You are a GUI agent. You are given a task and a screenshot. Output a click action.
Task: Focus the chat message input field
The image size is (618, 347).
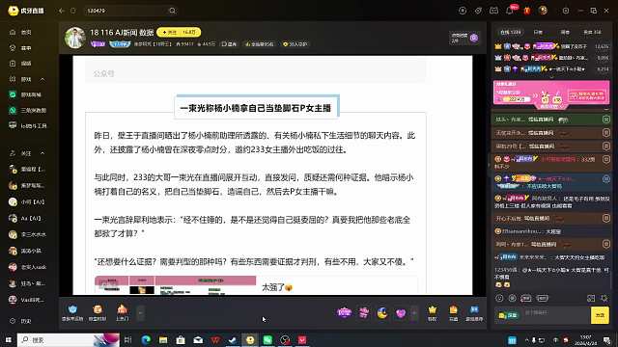pos(555,315)
